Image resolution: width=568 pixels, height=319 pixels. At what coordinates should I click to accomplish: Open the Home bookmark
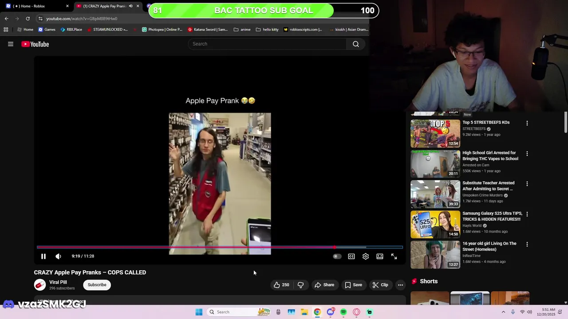(x=25, y=30)
